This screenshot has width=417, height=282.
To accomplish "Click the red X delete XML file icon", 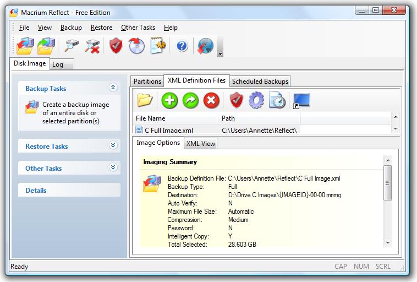I will [211, 100].
